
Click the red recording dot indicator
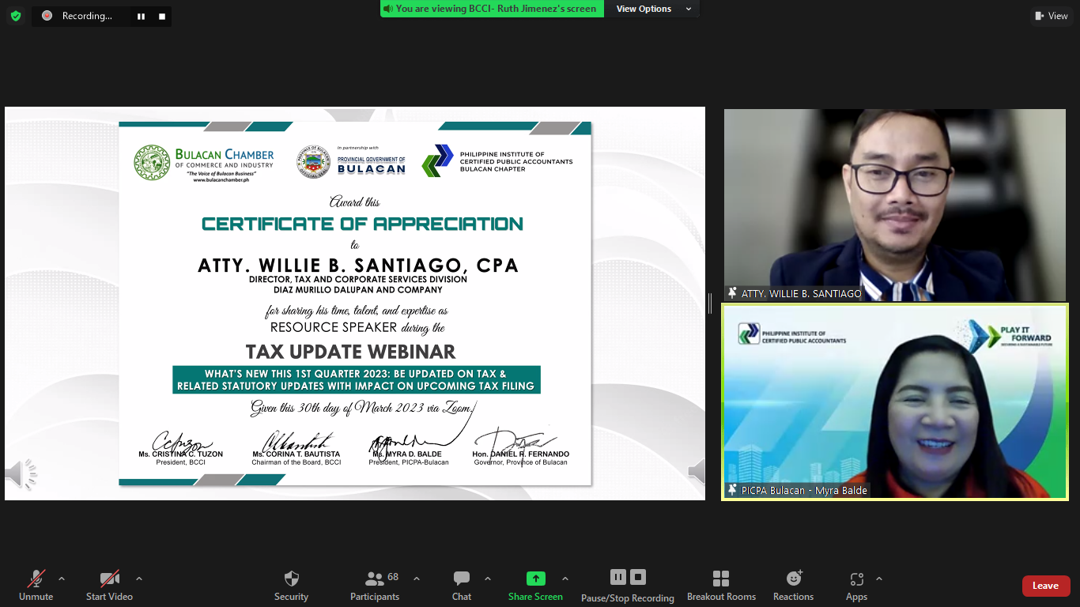(x=47, y=16)
